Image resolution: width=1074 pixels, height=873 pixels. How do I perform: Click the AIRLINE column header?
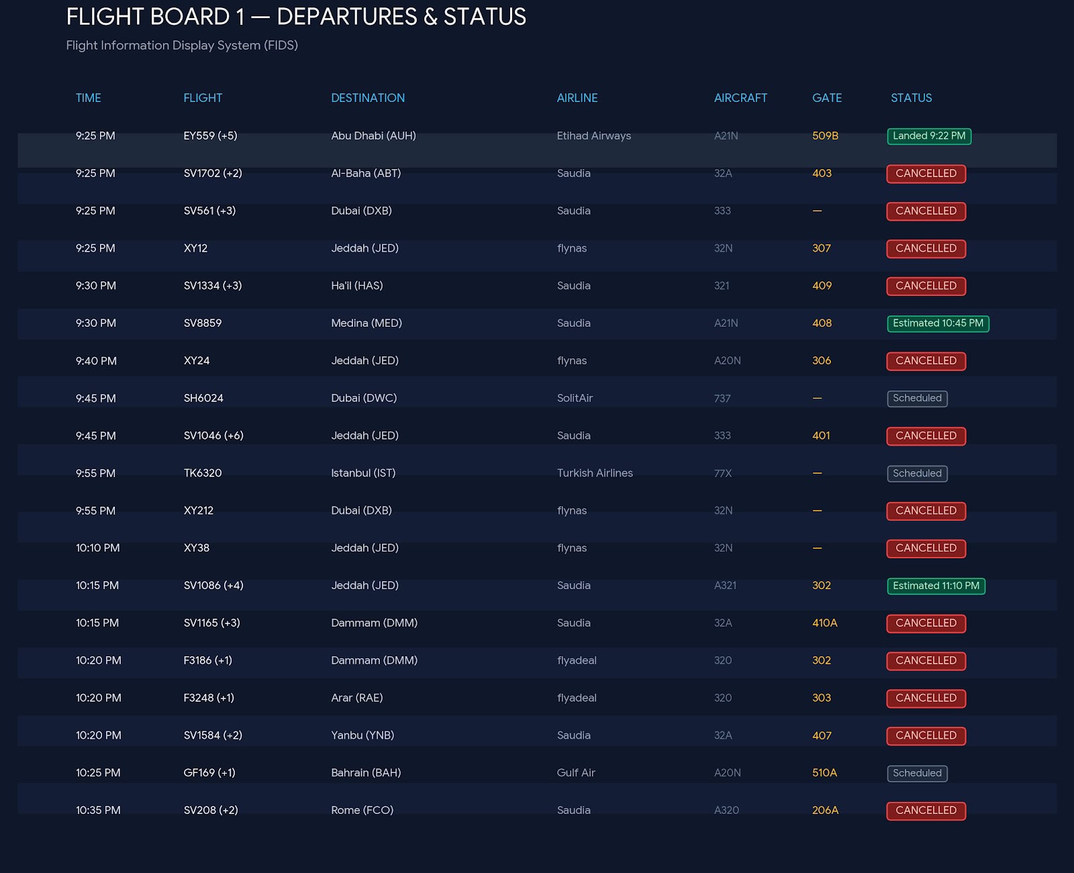(577, 98)
